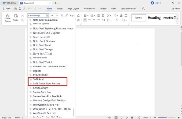The image size is (182, 119).
Task: Open the font size dropdown
Action: 57,15
